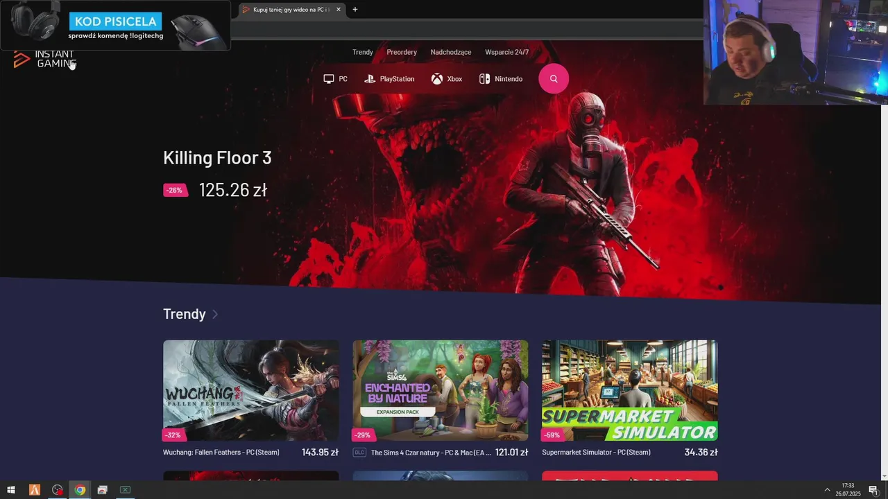Click Supermarket Simulator - PC (Steam) title
The height and width of the screenshot is (499, 888).
[x=597, y=453]
